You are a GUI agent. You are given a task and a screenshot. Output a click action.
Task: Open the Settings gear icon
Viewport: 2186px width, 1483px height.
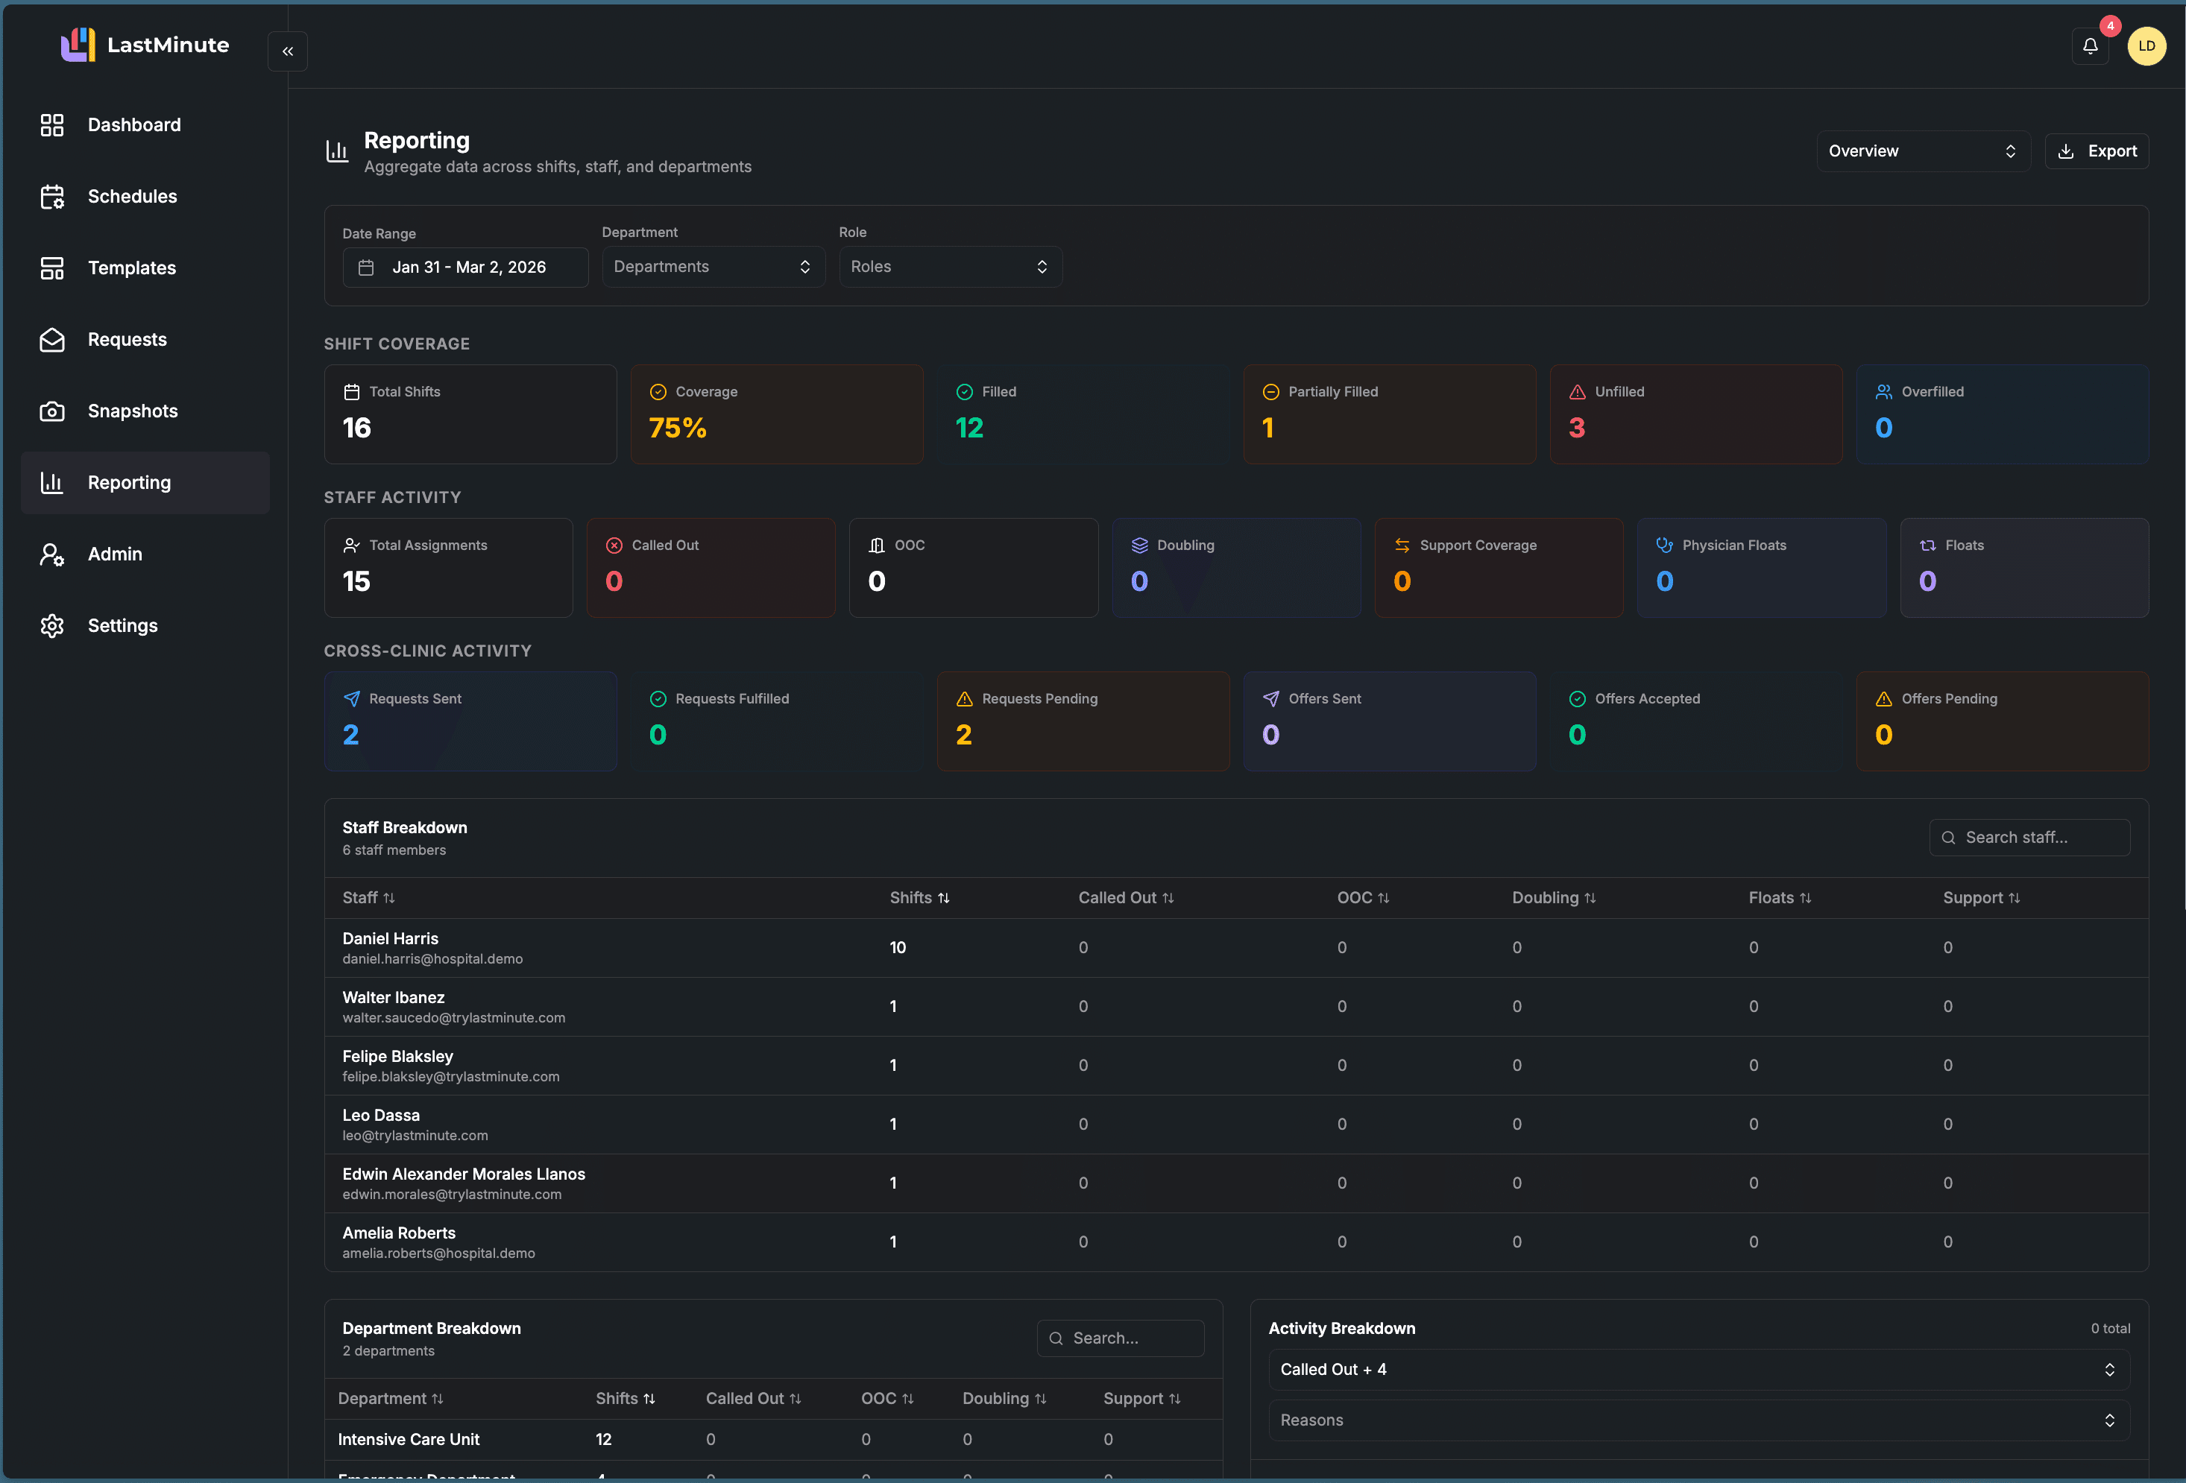click(53, 625)
